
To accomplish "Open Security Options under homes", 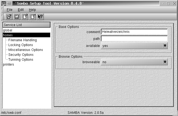I will tap(21, 55).
